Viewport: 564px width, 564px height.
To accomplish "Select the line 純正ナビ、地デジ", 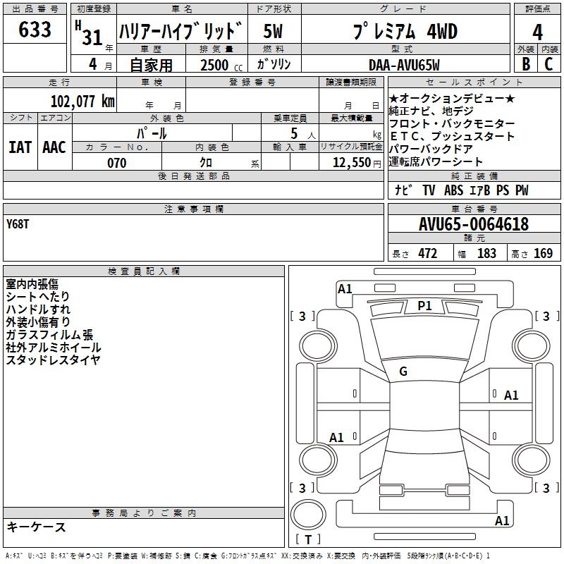I will (431, 111).
